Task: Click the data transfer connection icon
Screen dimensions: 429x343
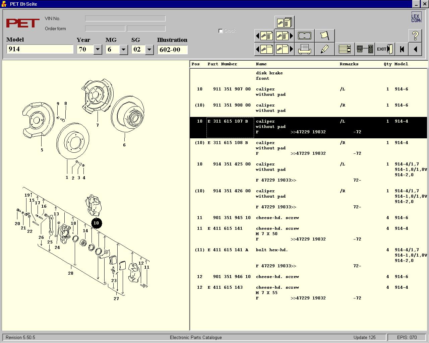Action: 365,49
